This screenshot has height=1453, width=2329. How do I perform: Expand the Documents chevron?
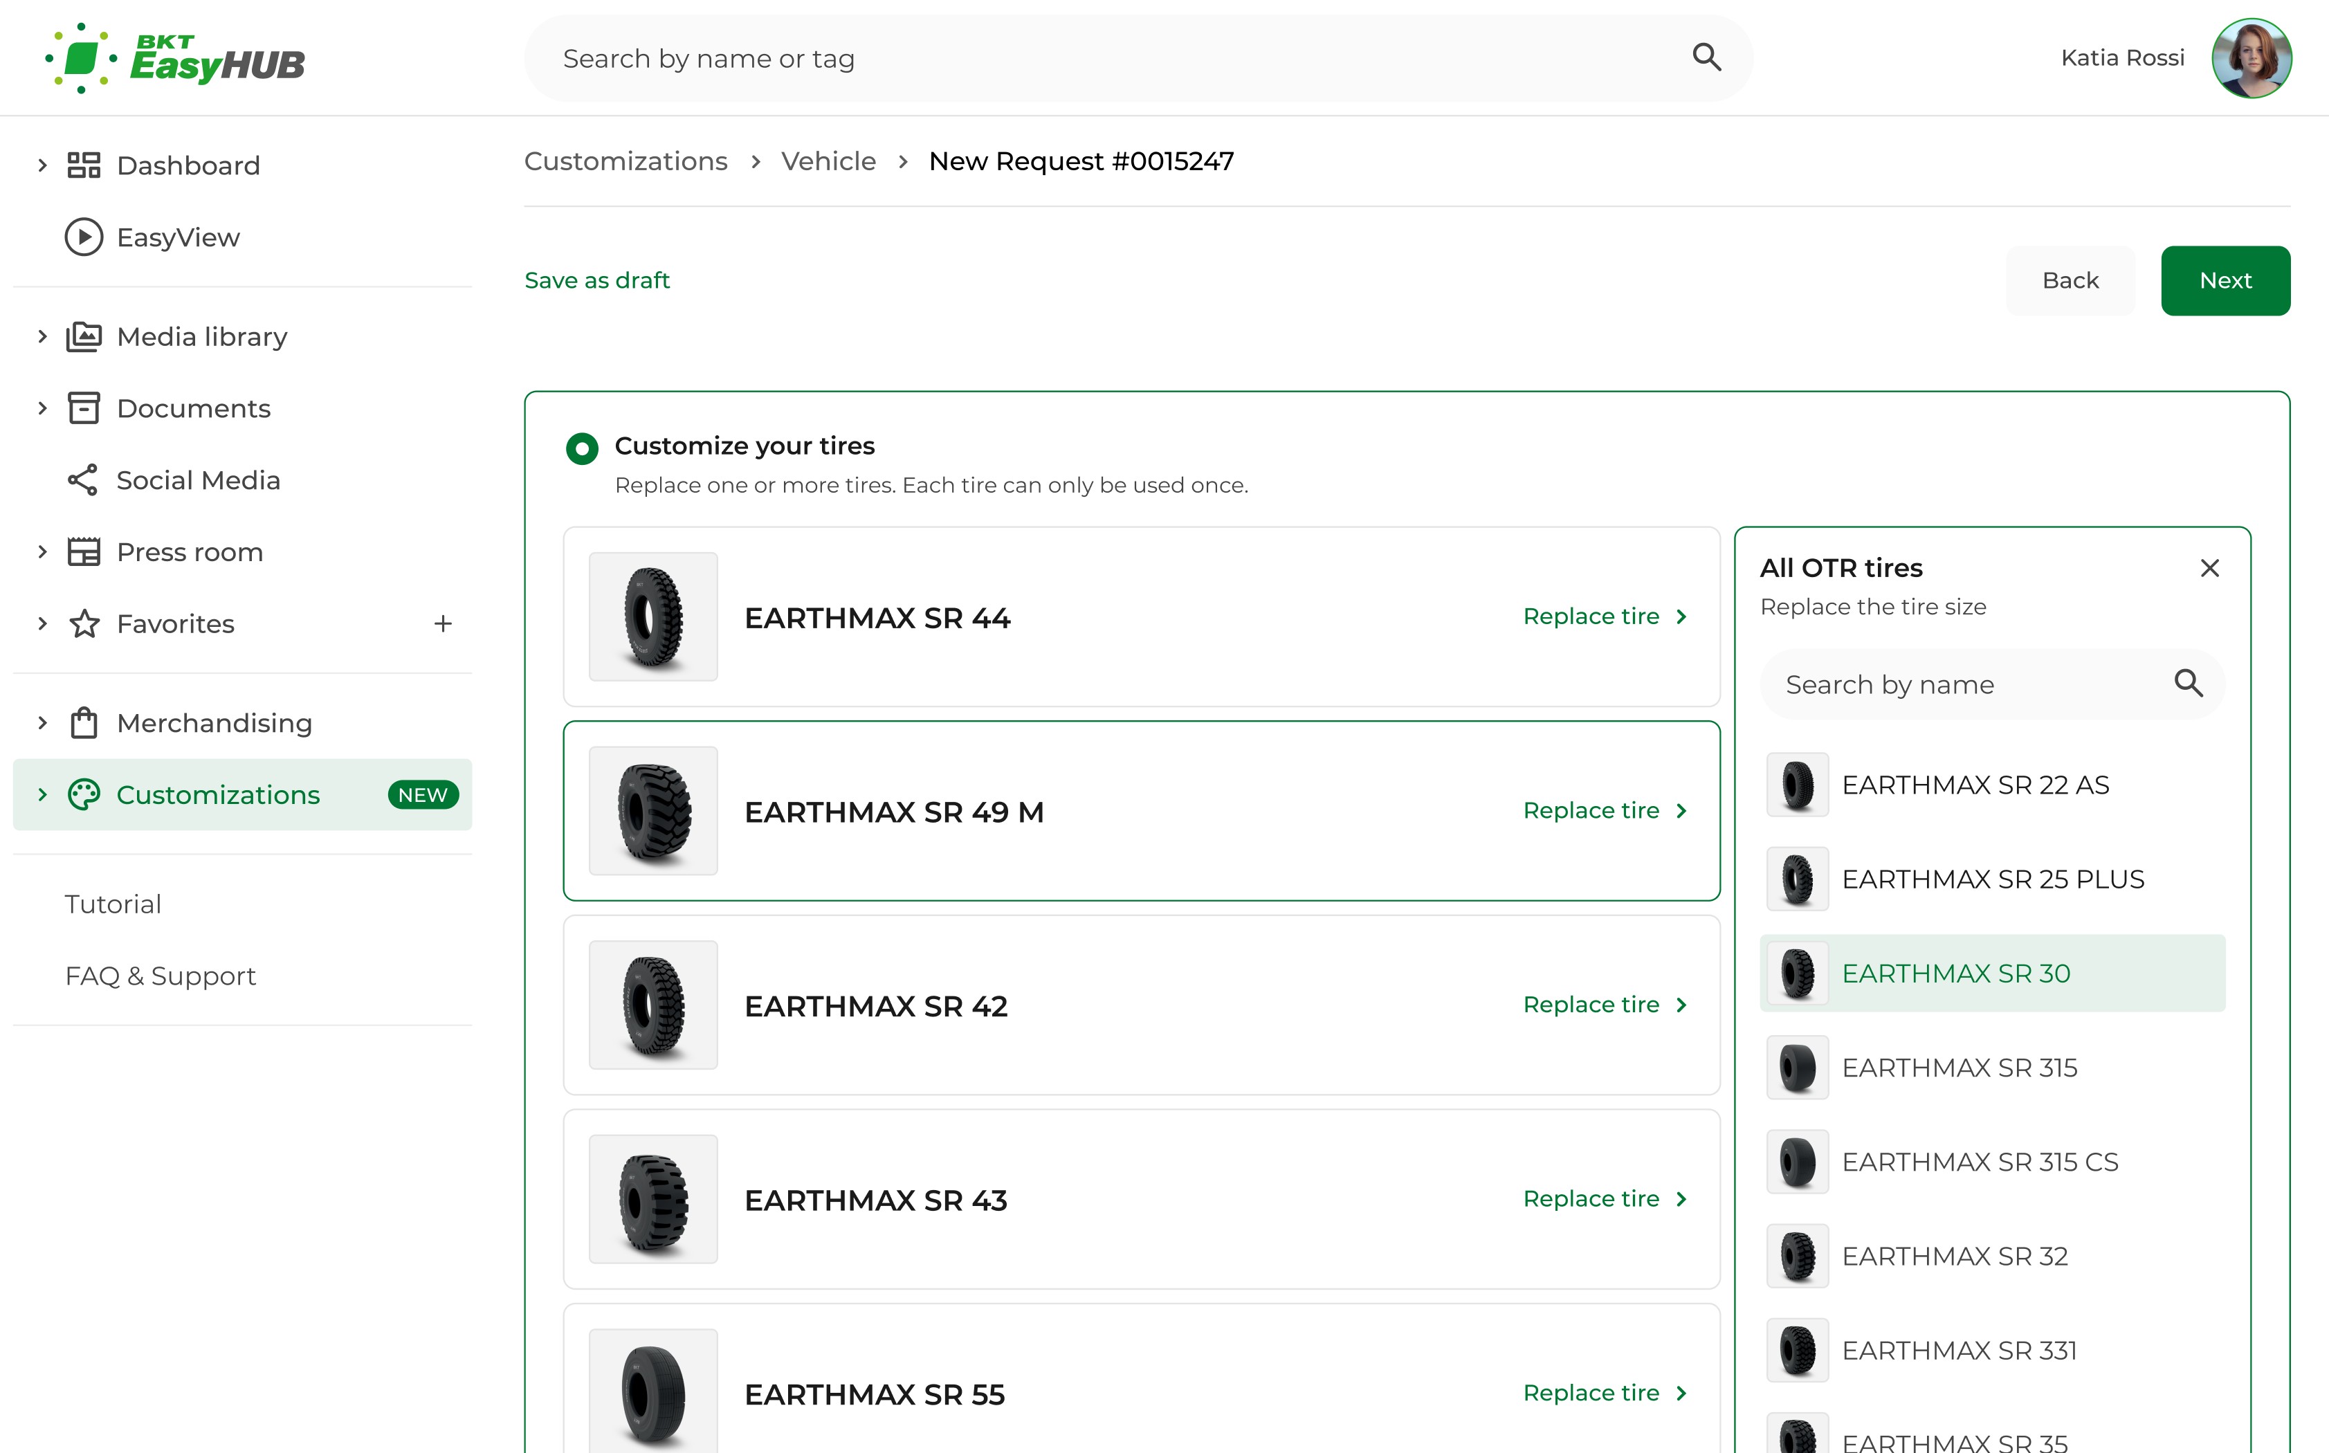point(42,408)
